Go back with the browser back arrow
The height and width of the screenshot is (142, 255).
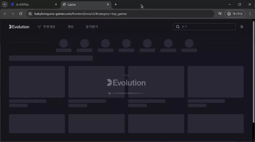click(x=5, y=14)
